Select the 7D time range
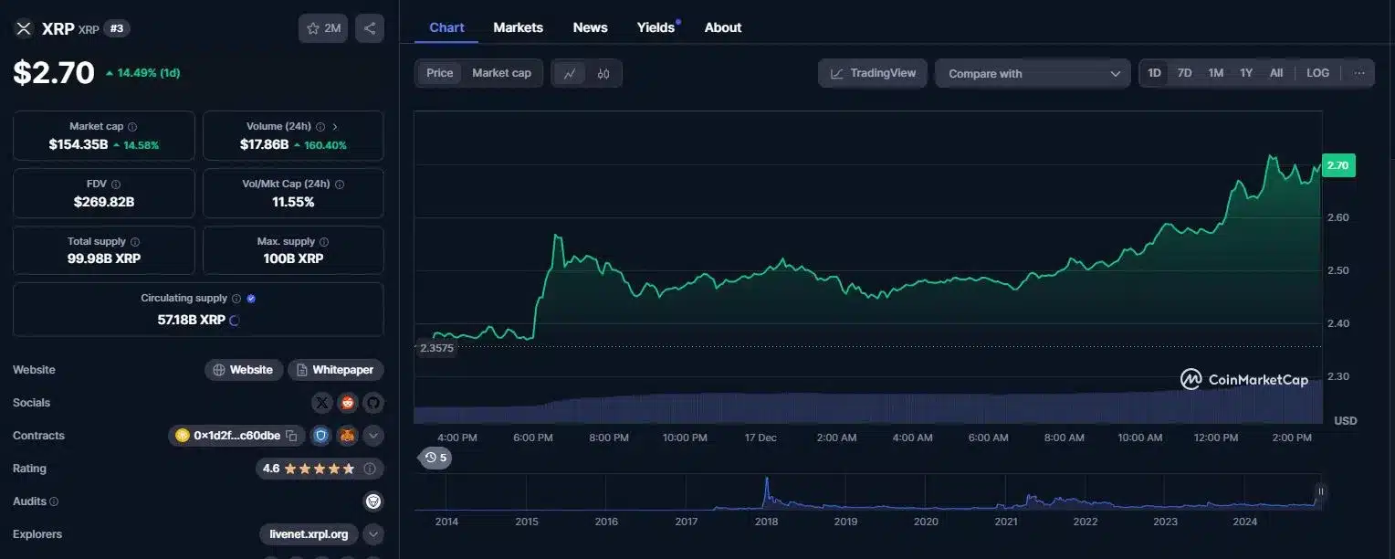This screenshot has height=559, width=1395. tap(1185, 73)
